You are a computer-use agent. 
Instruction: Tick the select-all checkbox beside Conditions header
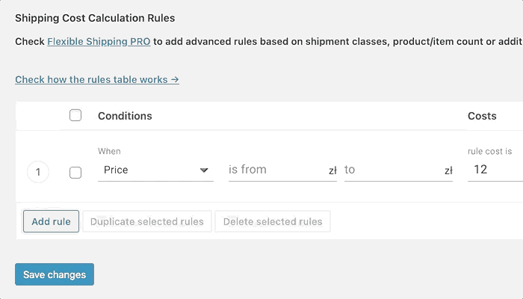pos(75,115)
